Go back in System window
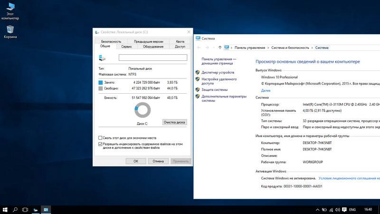The height and width of the screenshot is (214, 380). pos(199,48)
